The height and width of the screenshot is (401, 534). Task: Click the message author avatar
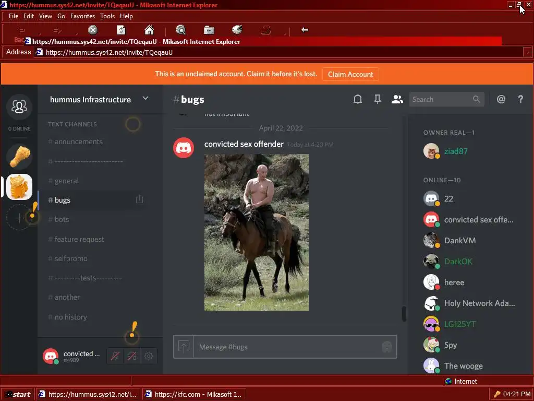pyautogui.click(x=184, y=148)
